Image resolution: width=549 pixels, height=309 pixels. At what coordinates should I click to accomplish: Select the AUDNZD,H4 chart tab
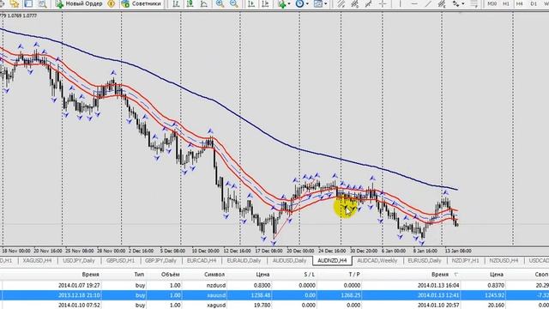click(332, 261)
